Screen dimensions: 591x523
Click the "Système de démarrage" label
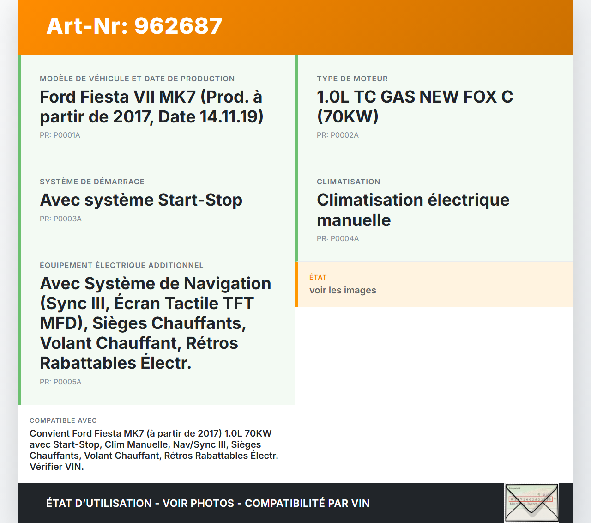[x=92, y=182]
